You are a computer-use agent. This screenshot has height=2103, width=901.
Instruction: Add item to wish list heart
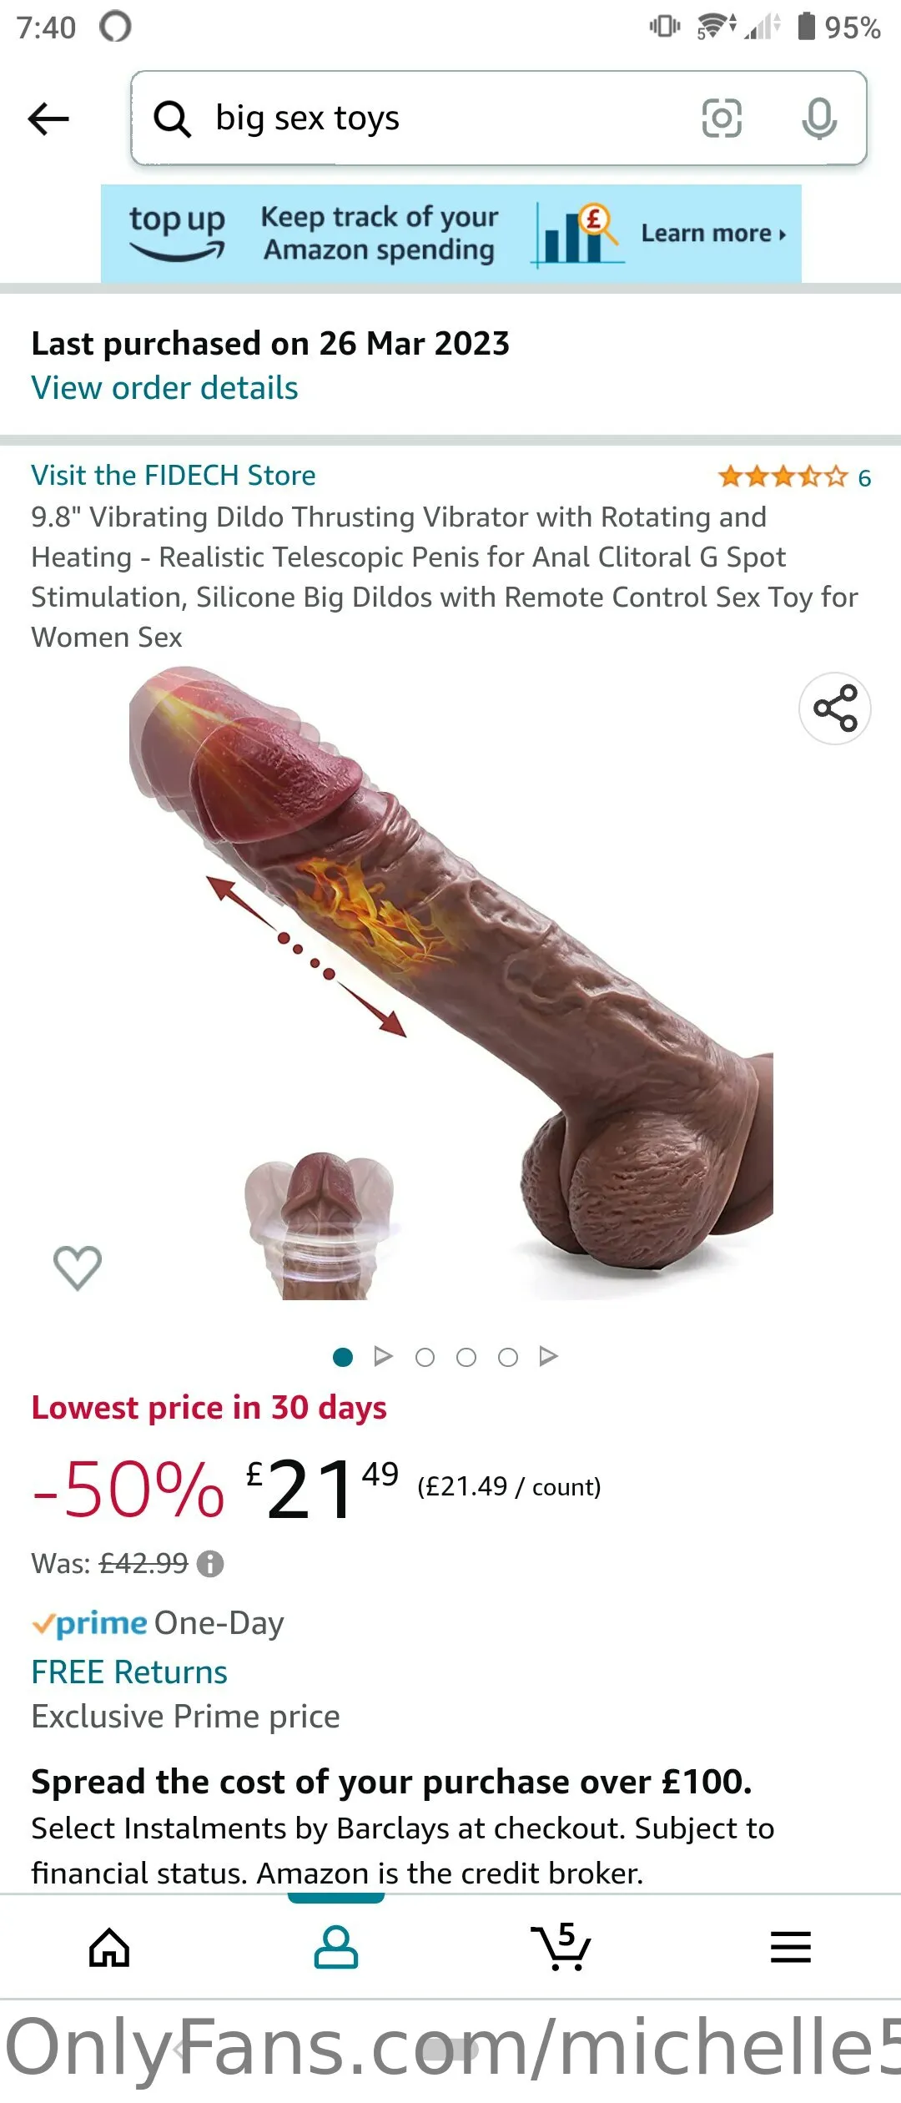coord(78,1268)
